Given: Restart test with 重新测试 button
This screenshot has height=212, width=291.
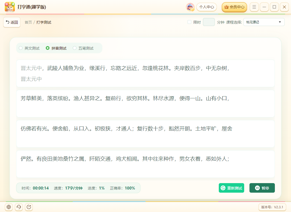Looking at the screenshot, I should pos(231,188).
